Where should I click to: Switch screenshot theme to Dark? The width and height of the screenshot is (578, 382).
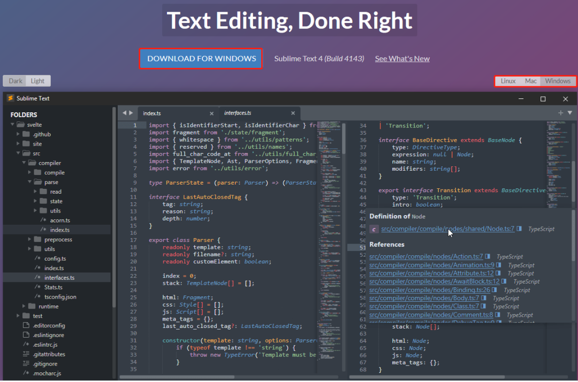click(15, 81)
